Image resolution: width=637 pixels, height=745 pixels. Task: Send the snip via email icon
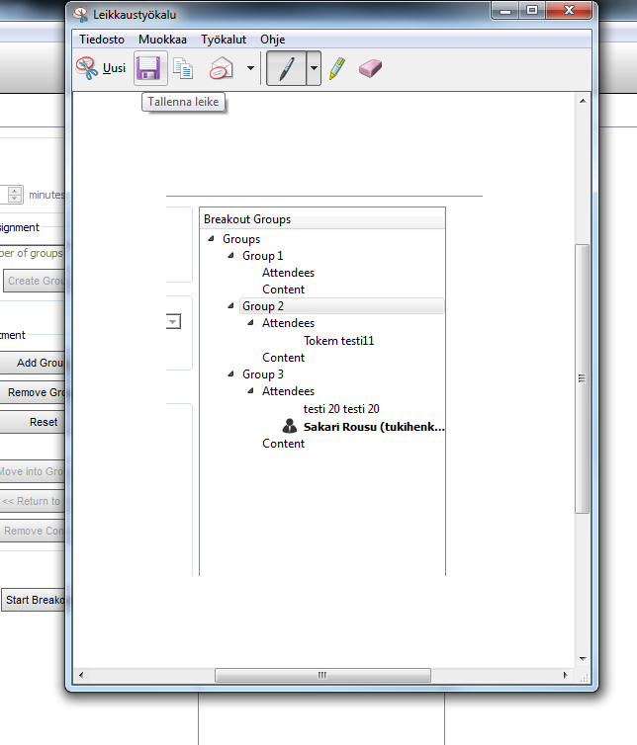[221, 69]
